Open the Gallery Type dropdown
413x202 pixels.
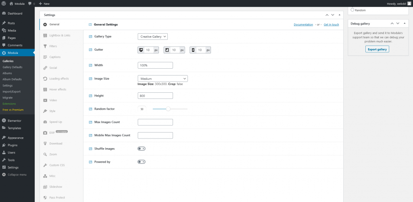click(x=152, y=37)
